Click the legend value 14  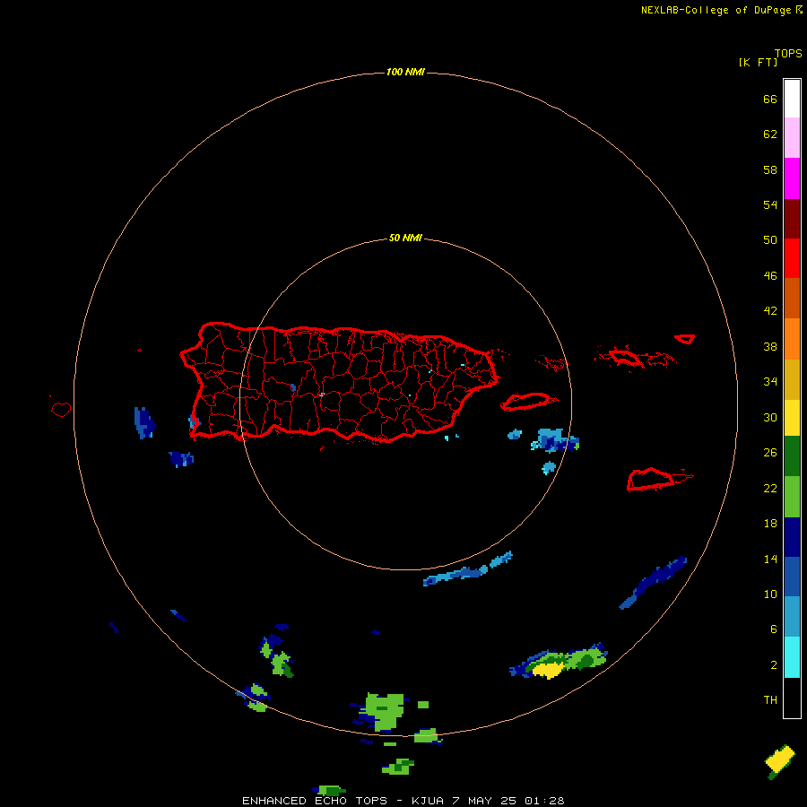(770, 559)
